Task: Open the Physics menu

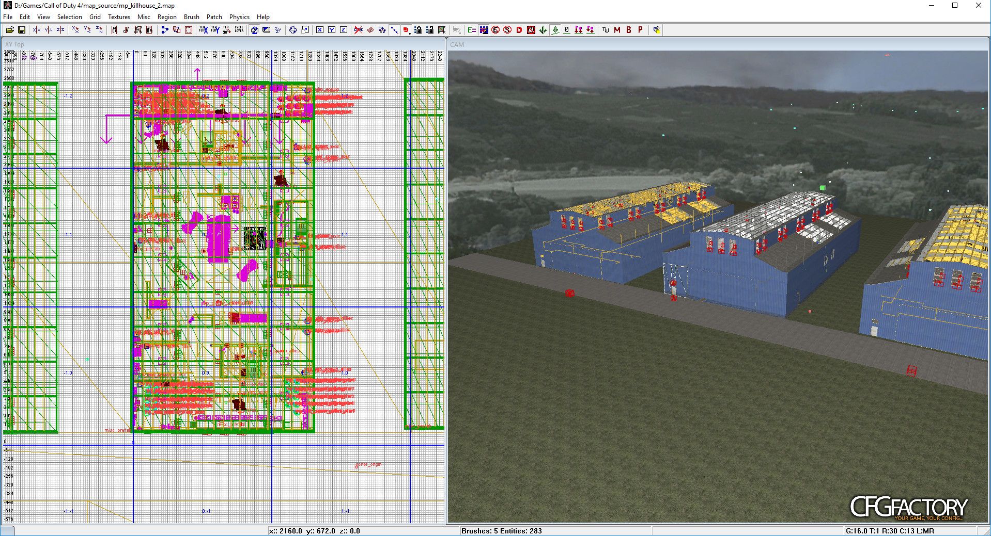Action: [239, 17]
